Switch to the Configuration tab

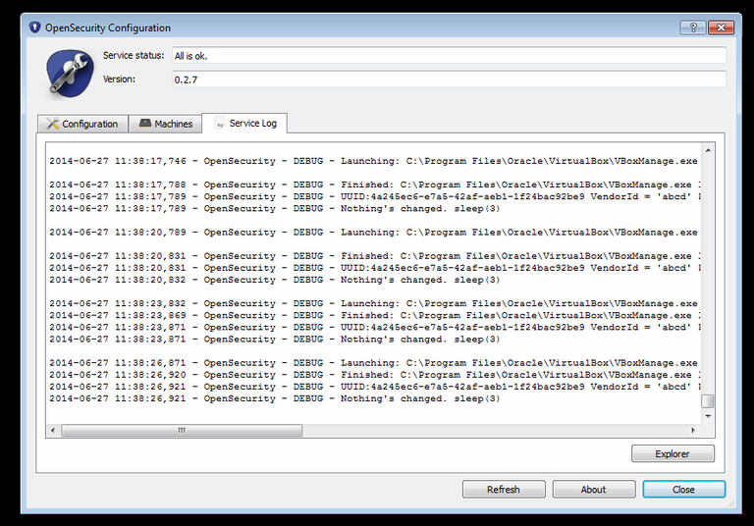click(x=89, y=124)
